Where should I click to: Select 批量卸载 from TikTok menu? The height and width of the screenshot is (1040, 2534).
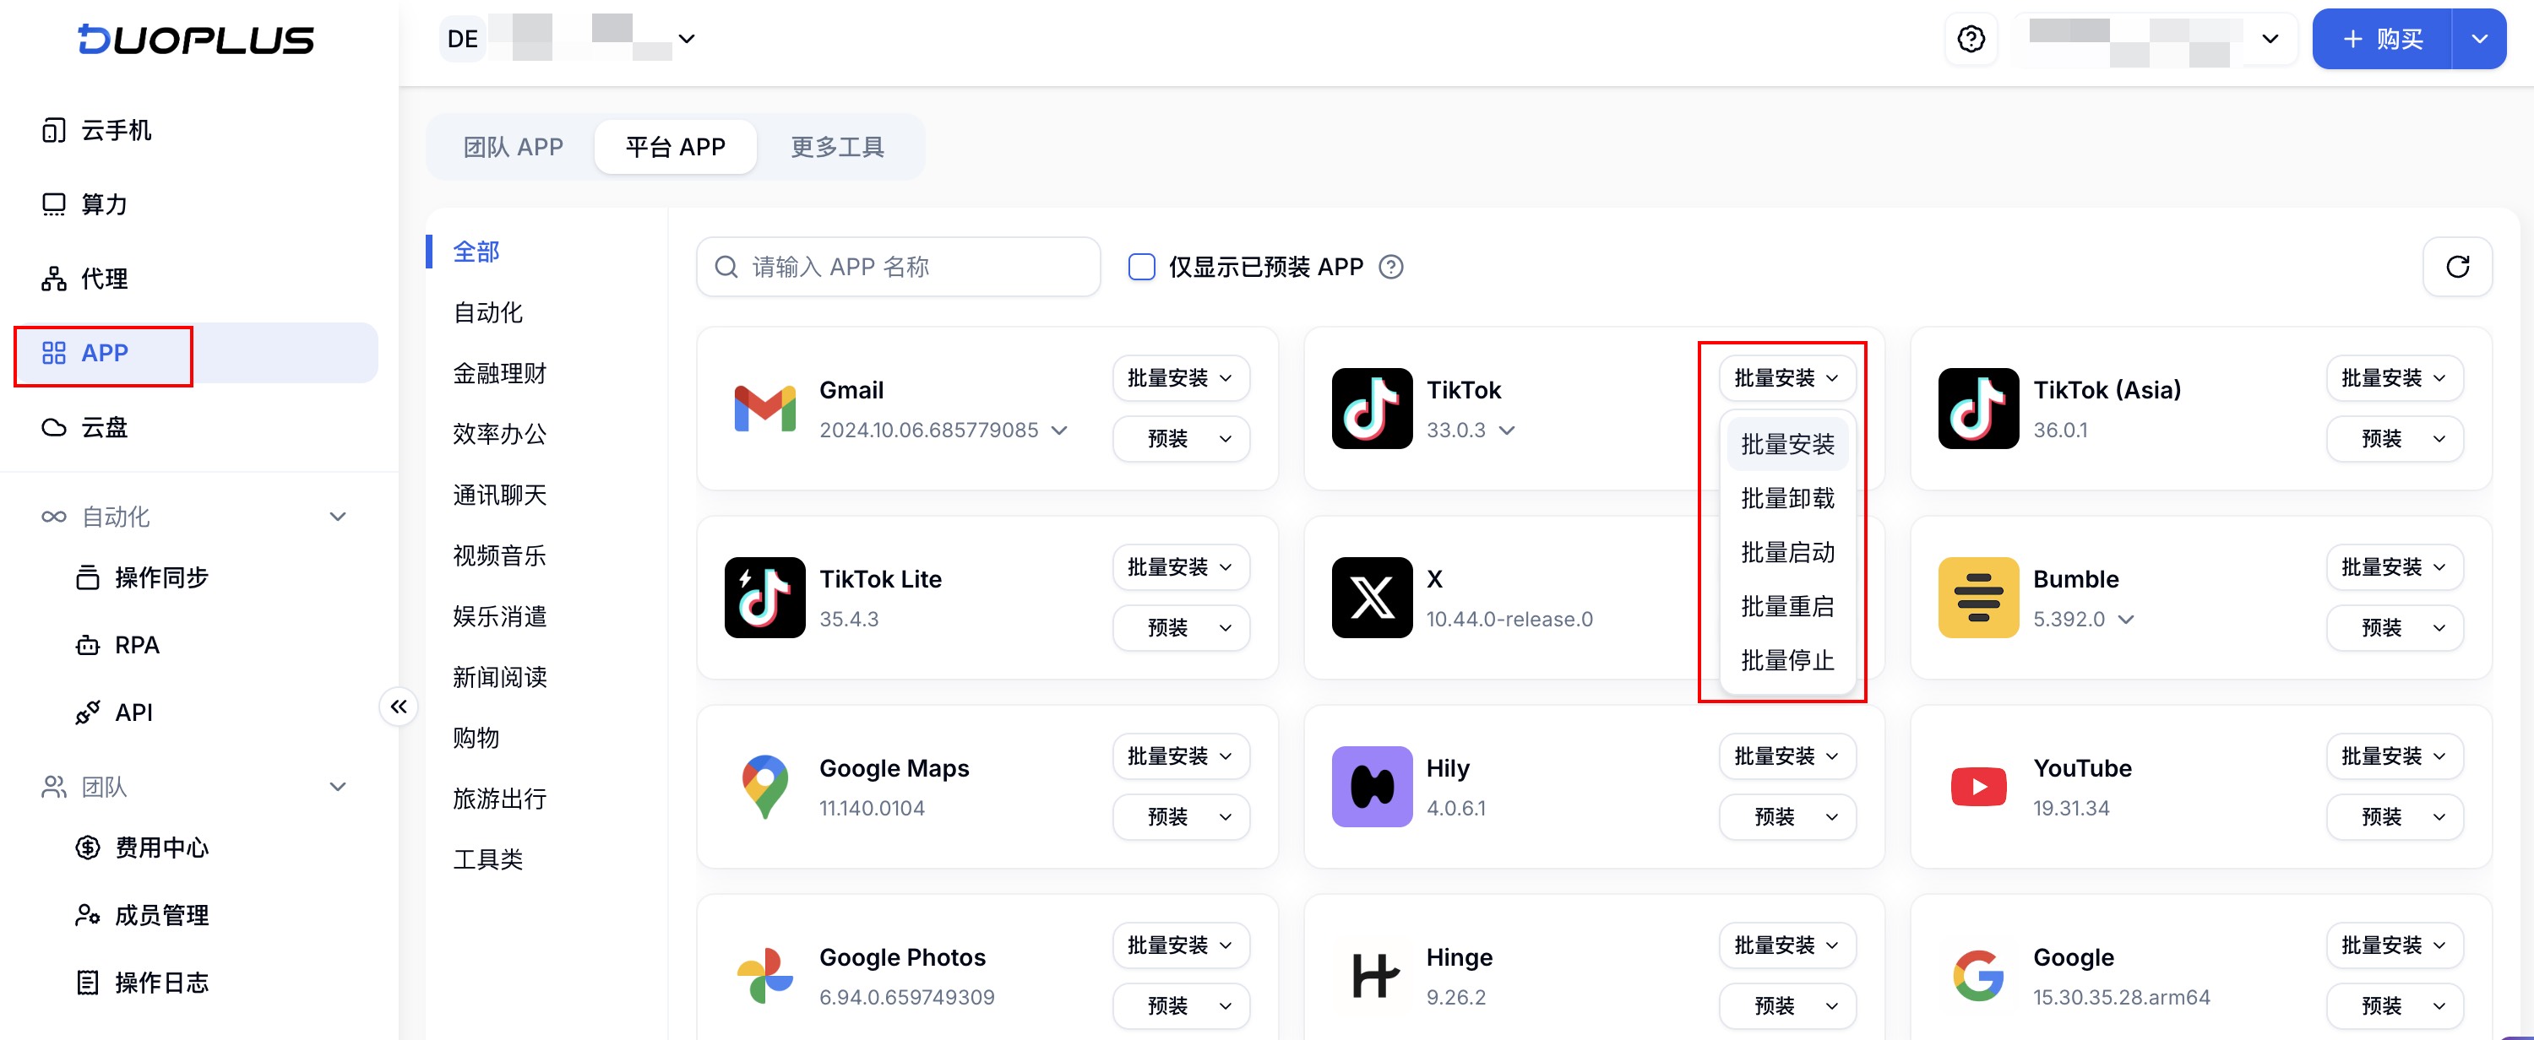coord(1786,498)
